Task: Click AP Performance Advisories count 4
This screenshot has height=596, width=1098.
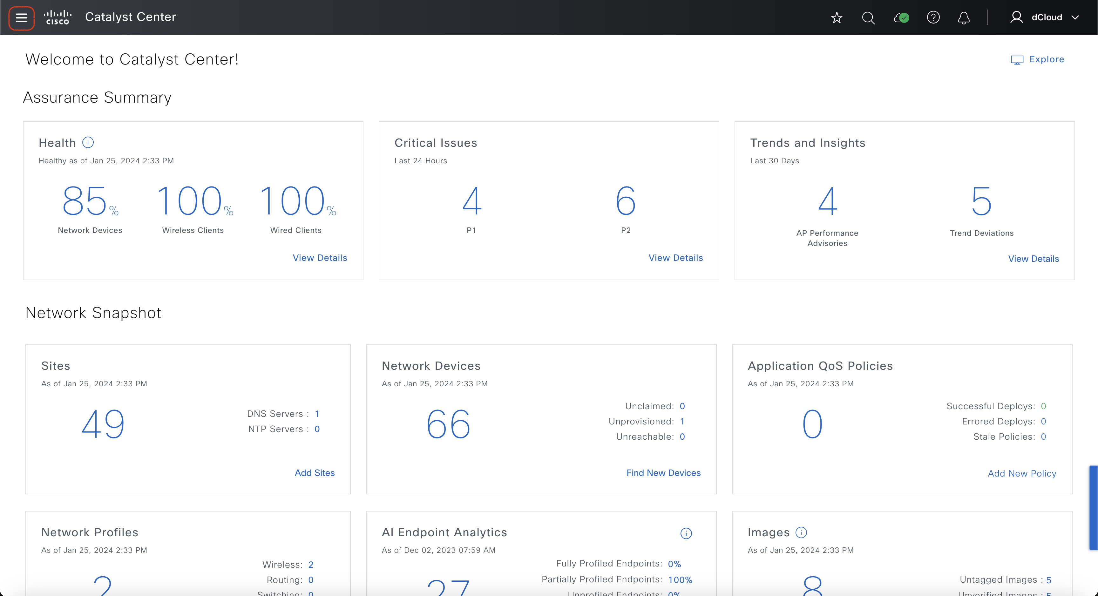Action: pos(827,201)
